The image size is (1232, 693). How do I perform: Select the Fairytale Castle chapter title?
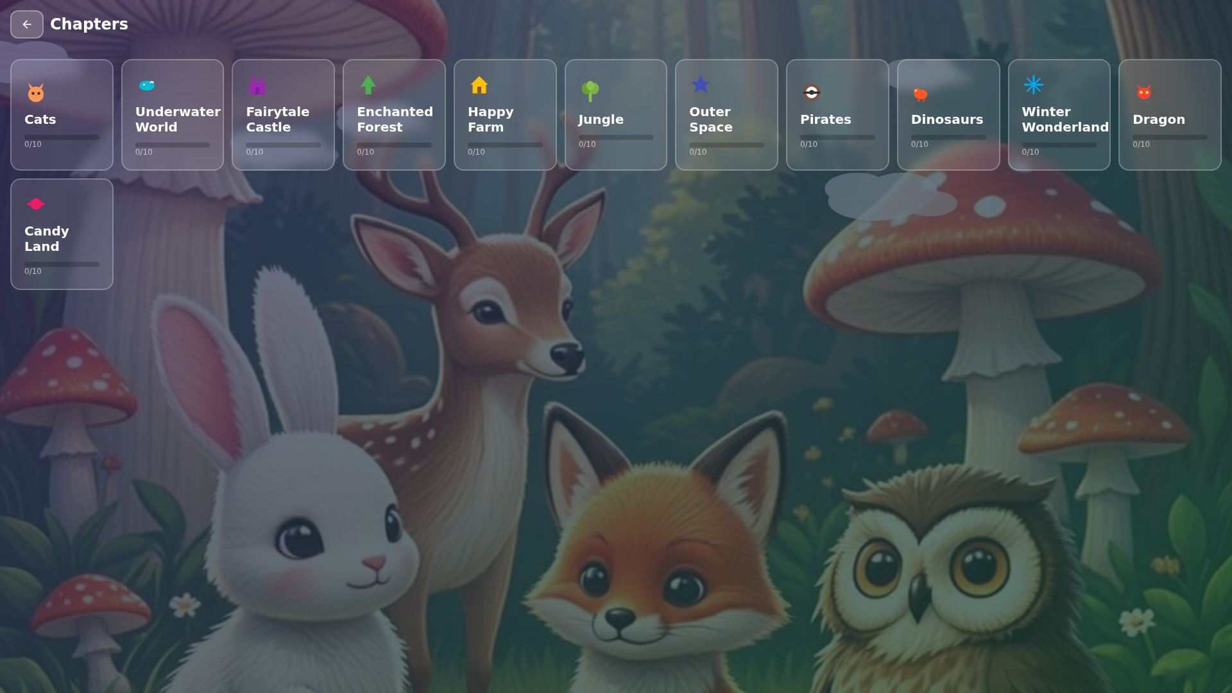[x=278, y=119]
